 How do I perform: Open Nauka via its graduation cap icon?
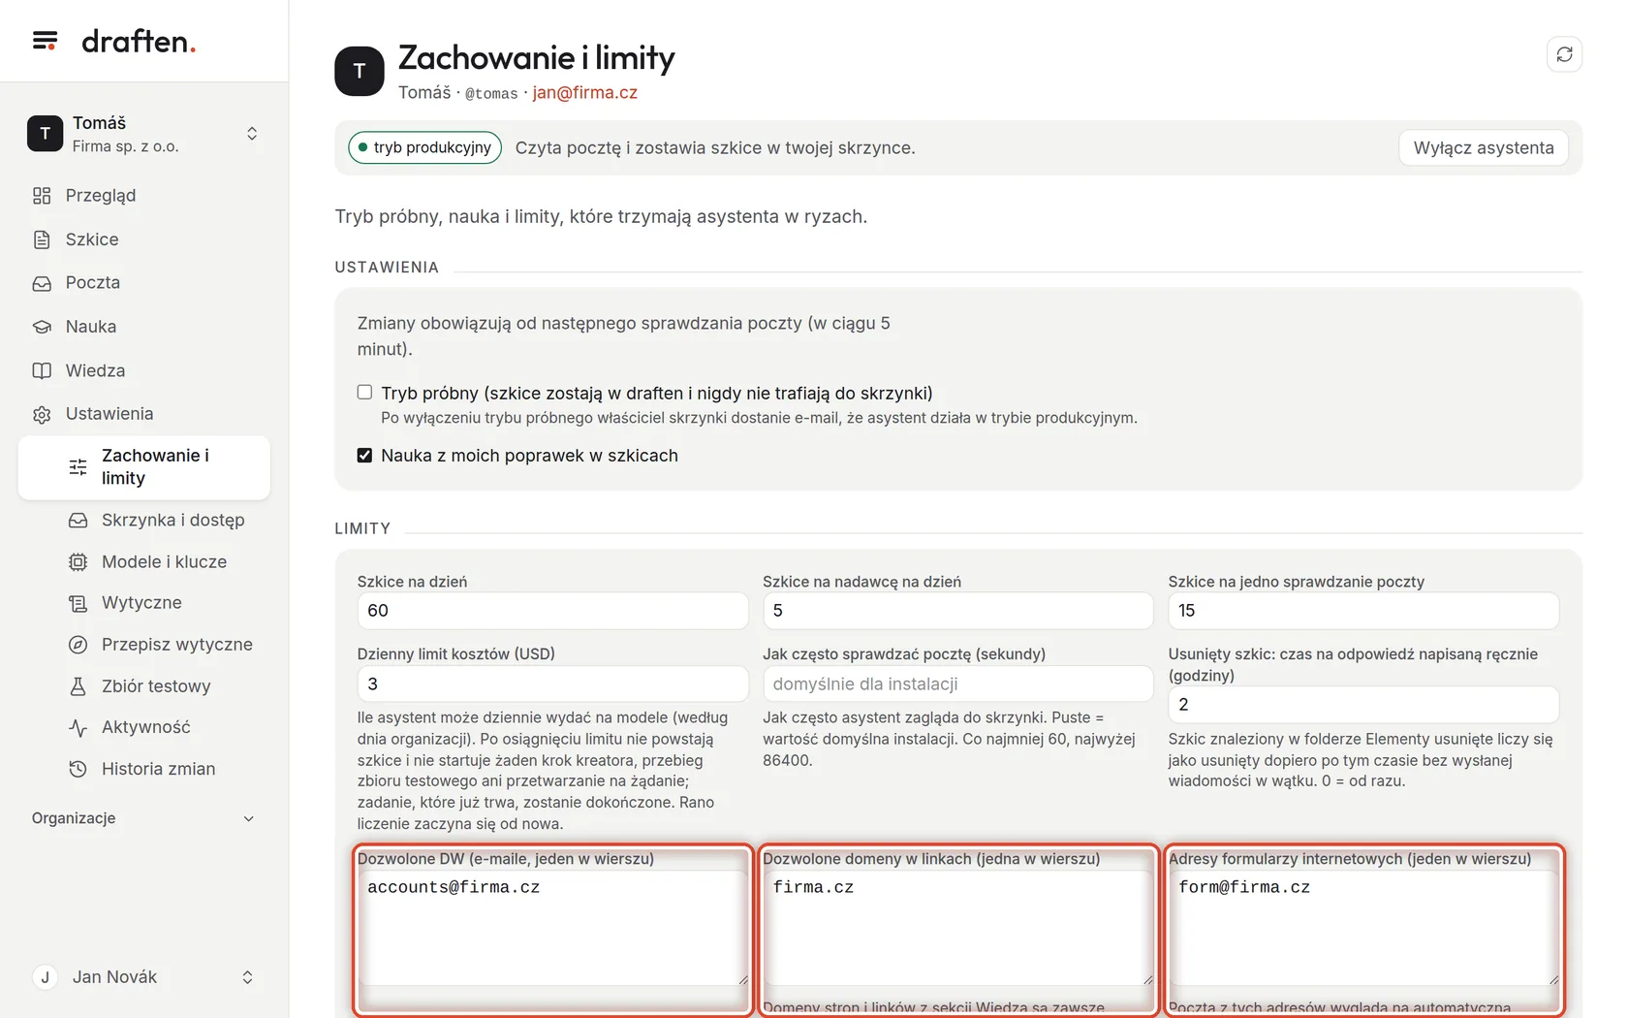[x=42, y=327]
